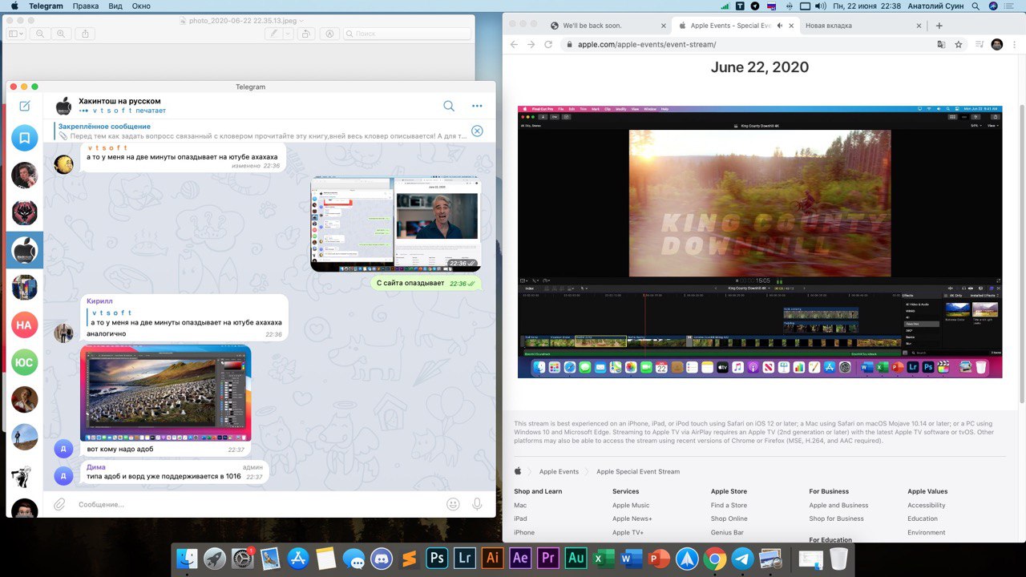The height and width of the screenshot is (577, 1026).
Task: Click the Share button in Preview
Action: coord(87,34)
